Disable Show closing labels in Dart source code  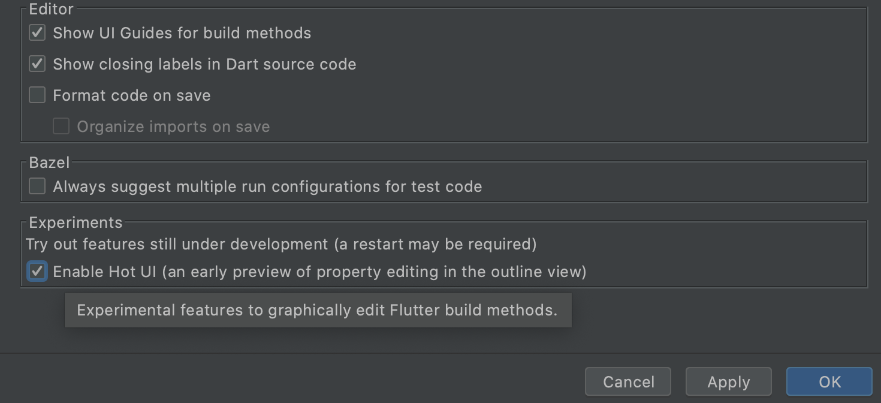(37, 64)
